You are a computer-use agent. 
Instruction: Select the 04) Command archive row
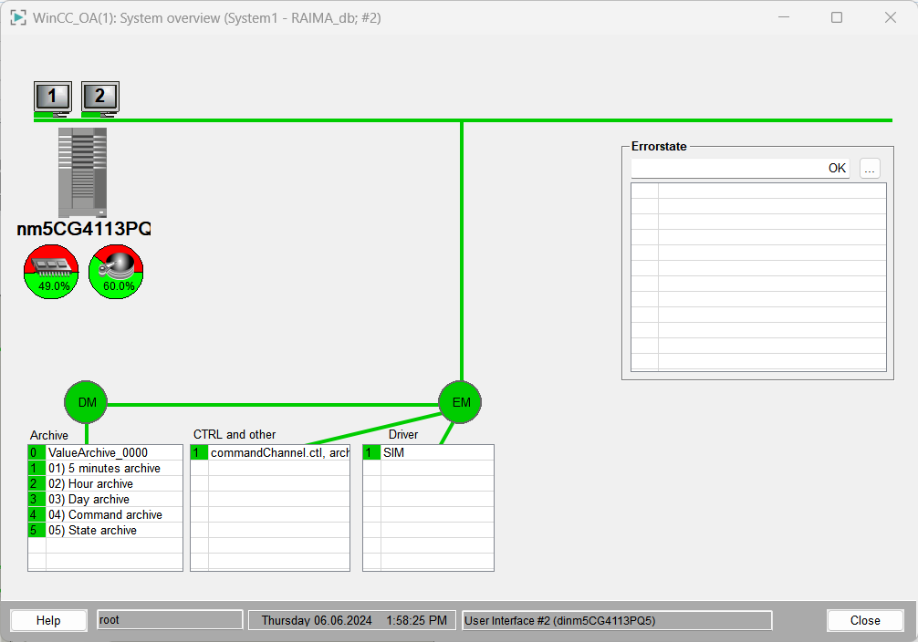coord(105,514)
